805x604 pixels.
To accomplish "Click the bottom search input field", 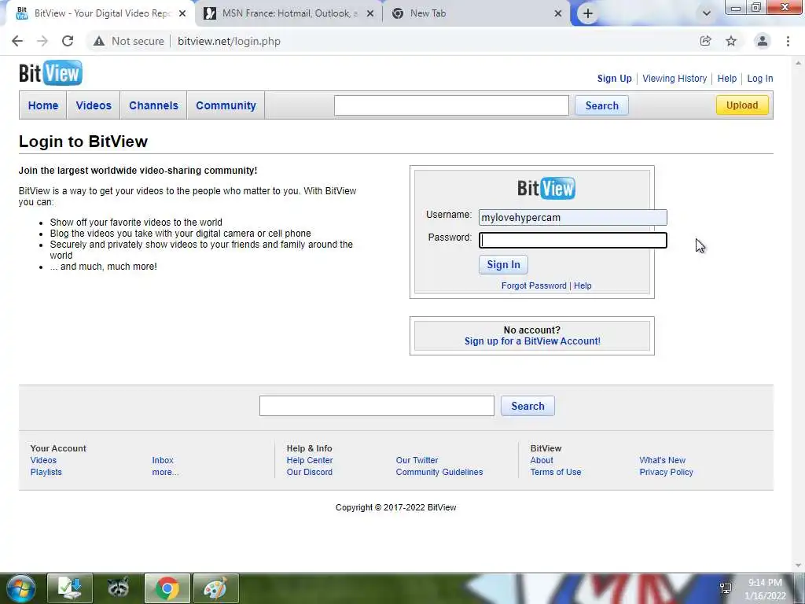I will tap(377, 406).
